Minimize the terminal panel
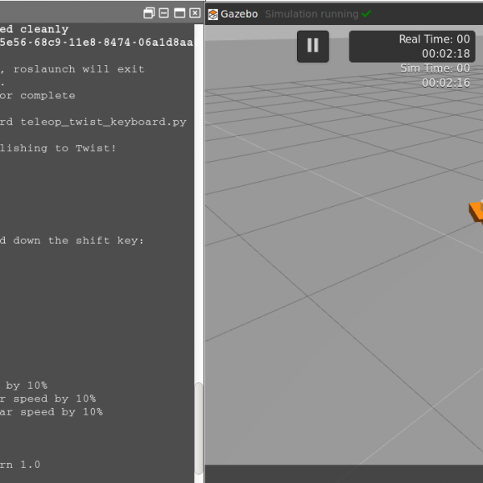This screenshot has width=483, height=483. [163, 13]
